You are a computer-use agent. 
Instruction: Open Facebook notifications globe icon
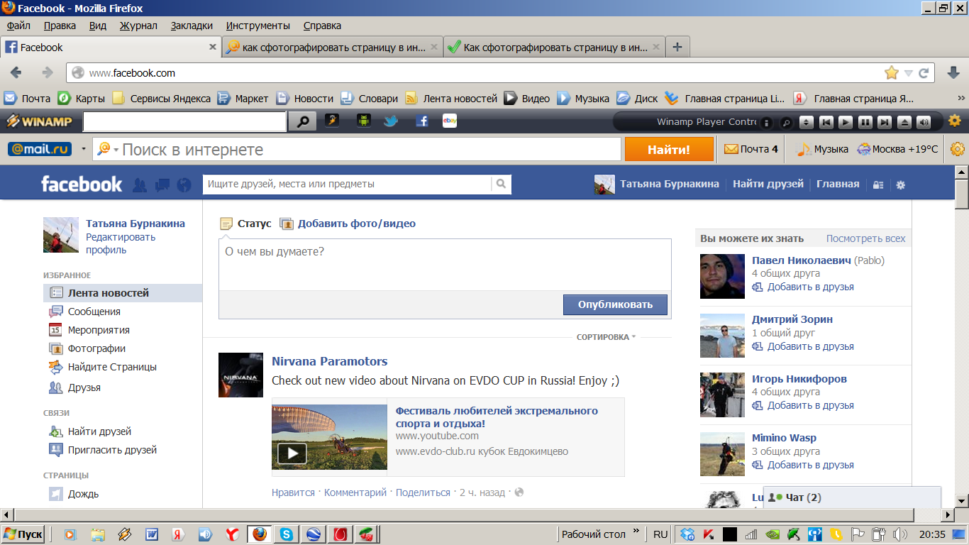[x=184, y=185]
